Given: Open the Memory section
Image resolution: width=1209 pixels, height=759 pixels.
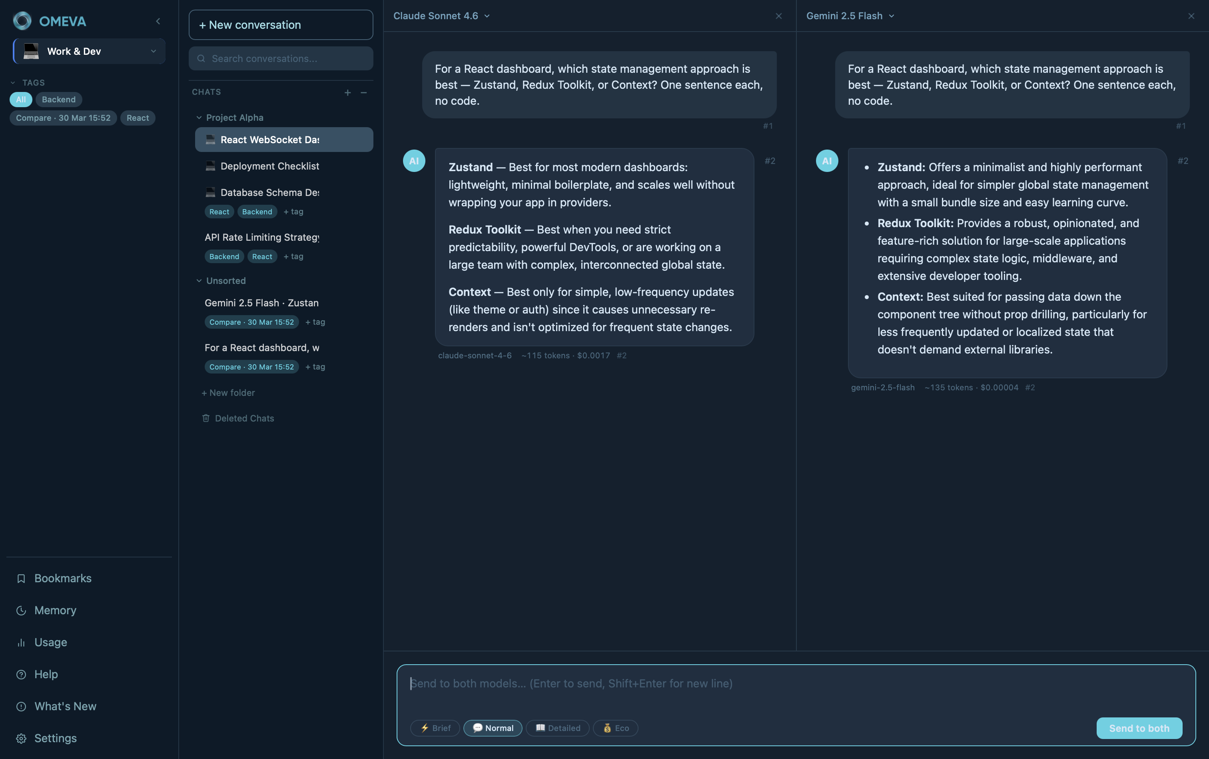Looking at the screenshot, I should click(x=55, y=610).
